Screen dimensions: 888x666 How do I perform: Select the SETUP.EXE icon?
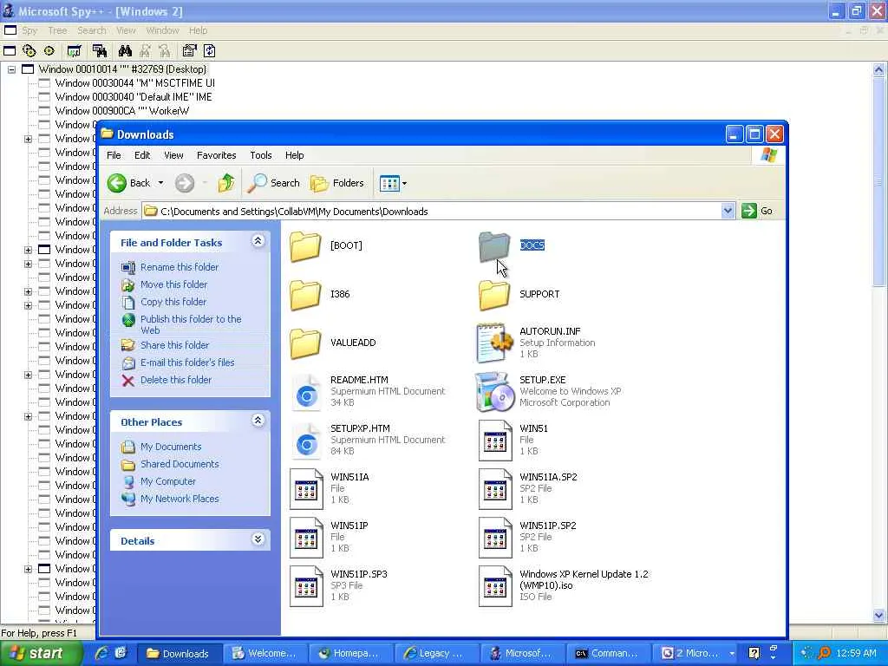point(493,391)
